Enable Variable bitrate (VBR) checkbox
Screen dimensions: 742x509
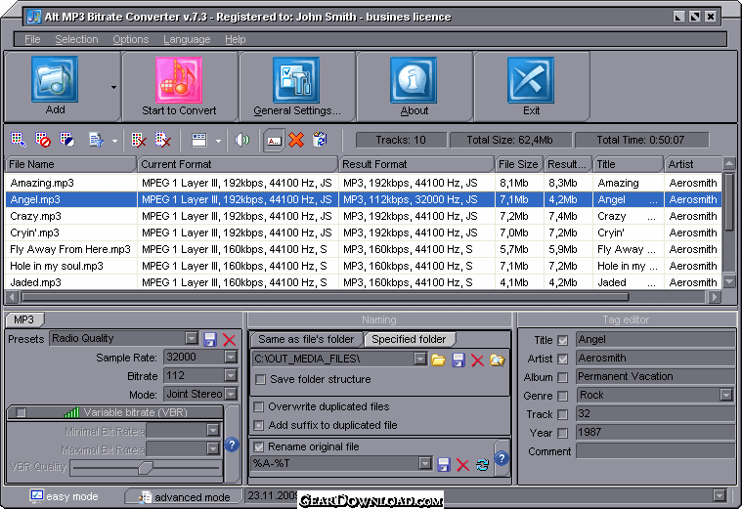pos(21,412)
